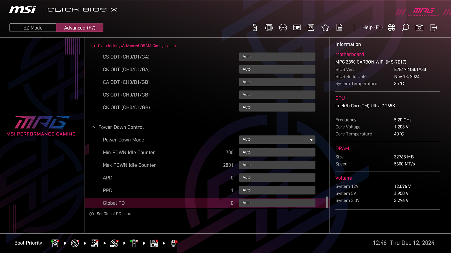Open the hardware monitor board icon
This screenshot has width=451, height=253.
coord(311,28)
